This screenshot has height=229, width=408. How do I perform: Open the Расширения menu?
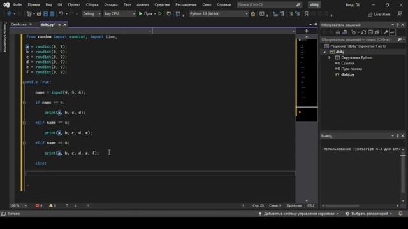(x=186, y=4)
